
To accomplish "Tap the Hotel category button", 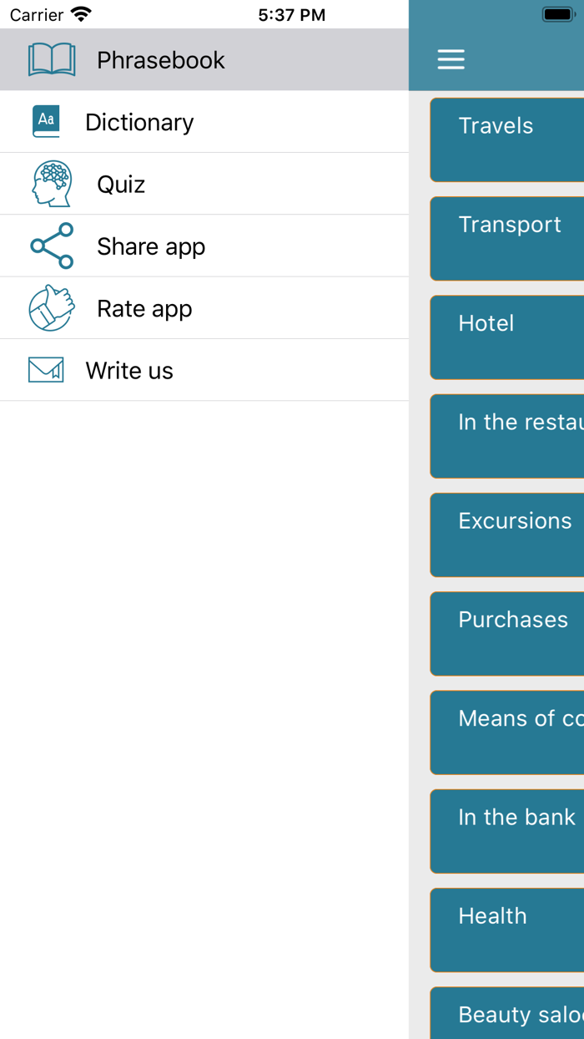I will (507, 337).
